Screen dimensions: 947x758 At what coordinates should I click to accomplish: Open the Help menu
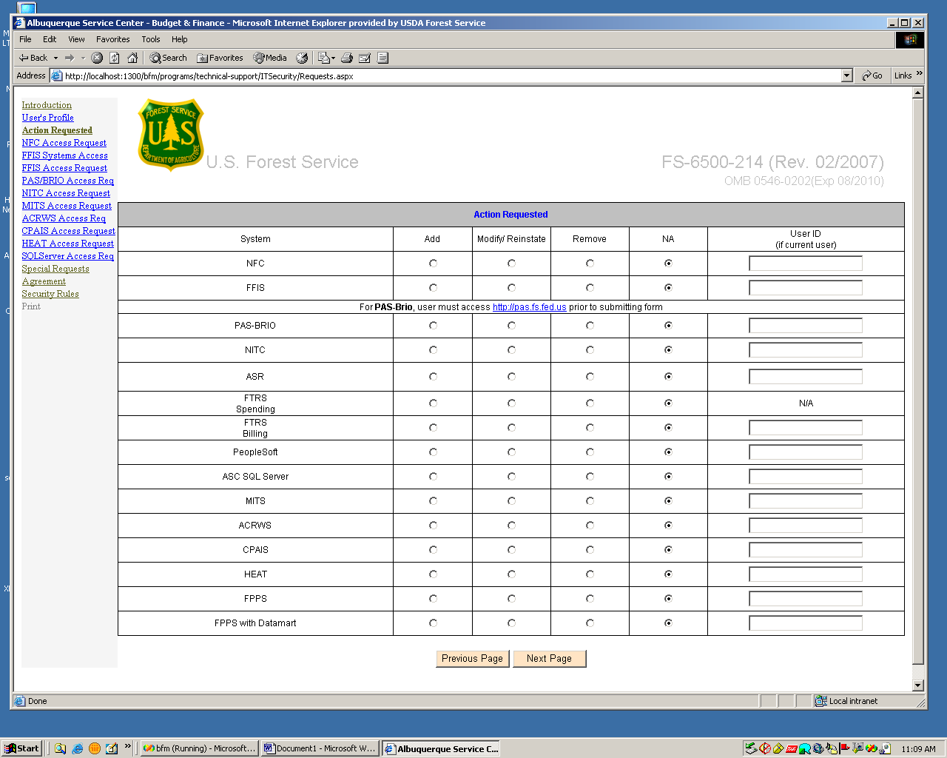click(180, 39)
